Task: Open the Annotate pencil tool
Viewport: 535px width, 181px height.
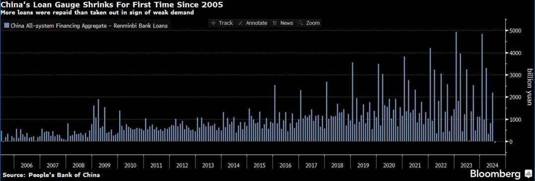Action: (252, 23)
